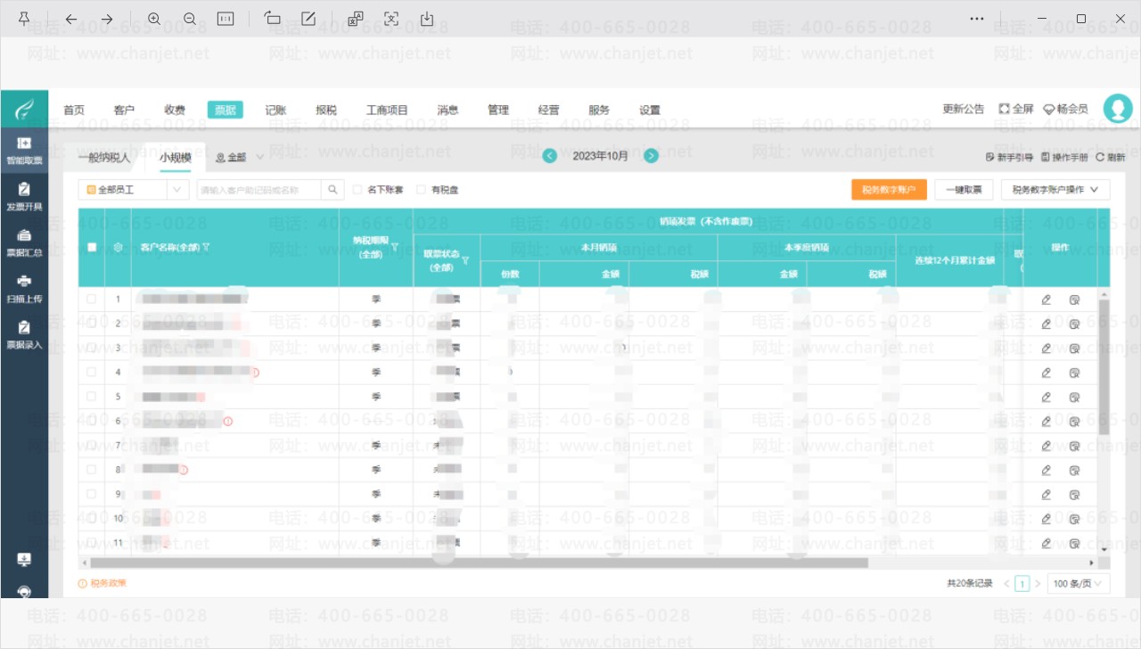
Task: Filter the 客户名称 column
Action: click(206, 247)
